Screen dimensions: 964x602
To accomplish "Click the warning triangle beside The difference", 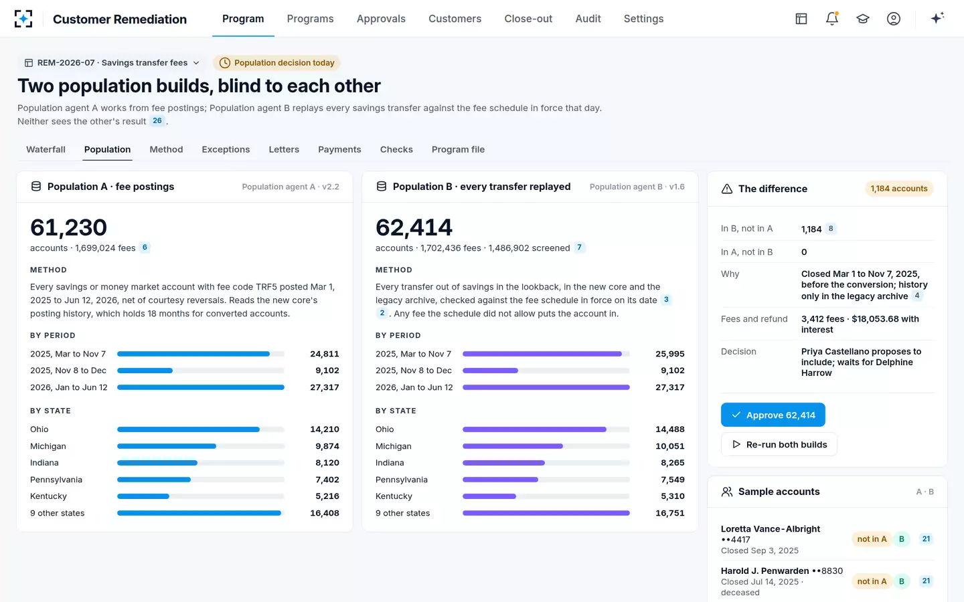I will [727, 189].
